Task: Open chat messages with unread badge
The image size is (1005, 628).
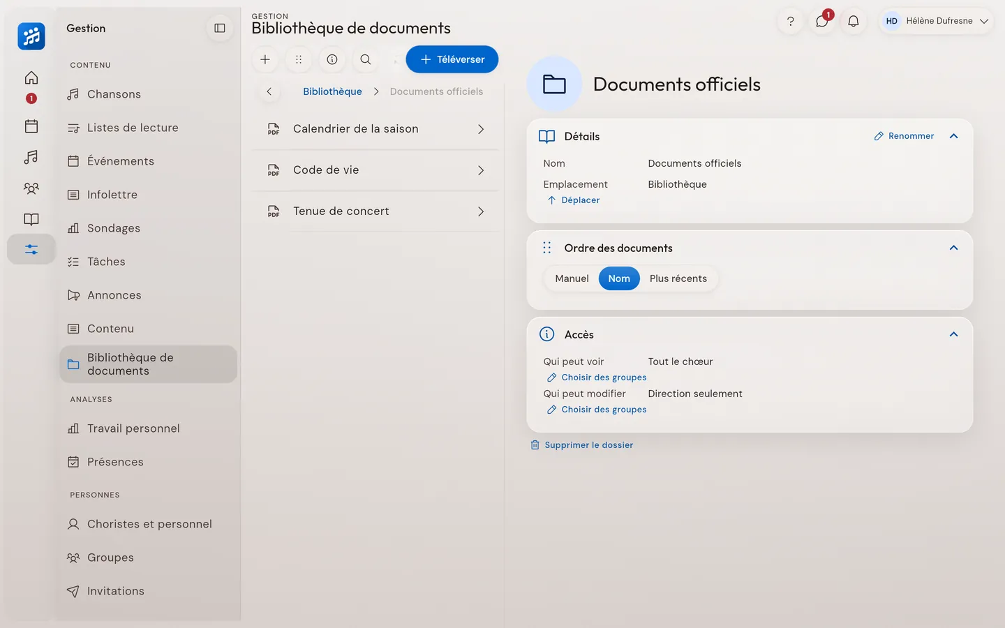Action: tap(822, 21)
